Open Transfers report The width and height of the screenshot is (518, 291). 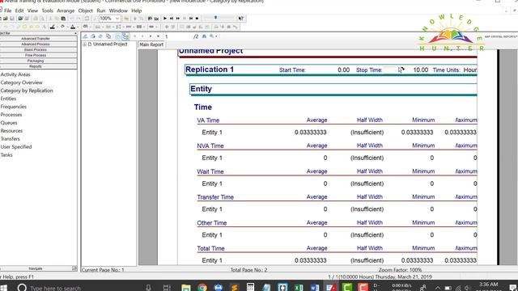point(11,138)
